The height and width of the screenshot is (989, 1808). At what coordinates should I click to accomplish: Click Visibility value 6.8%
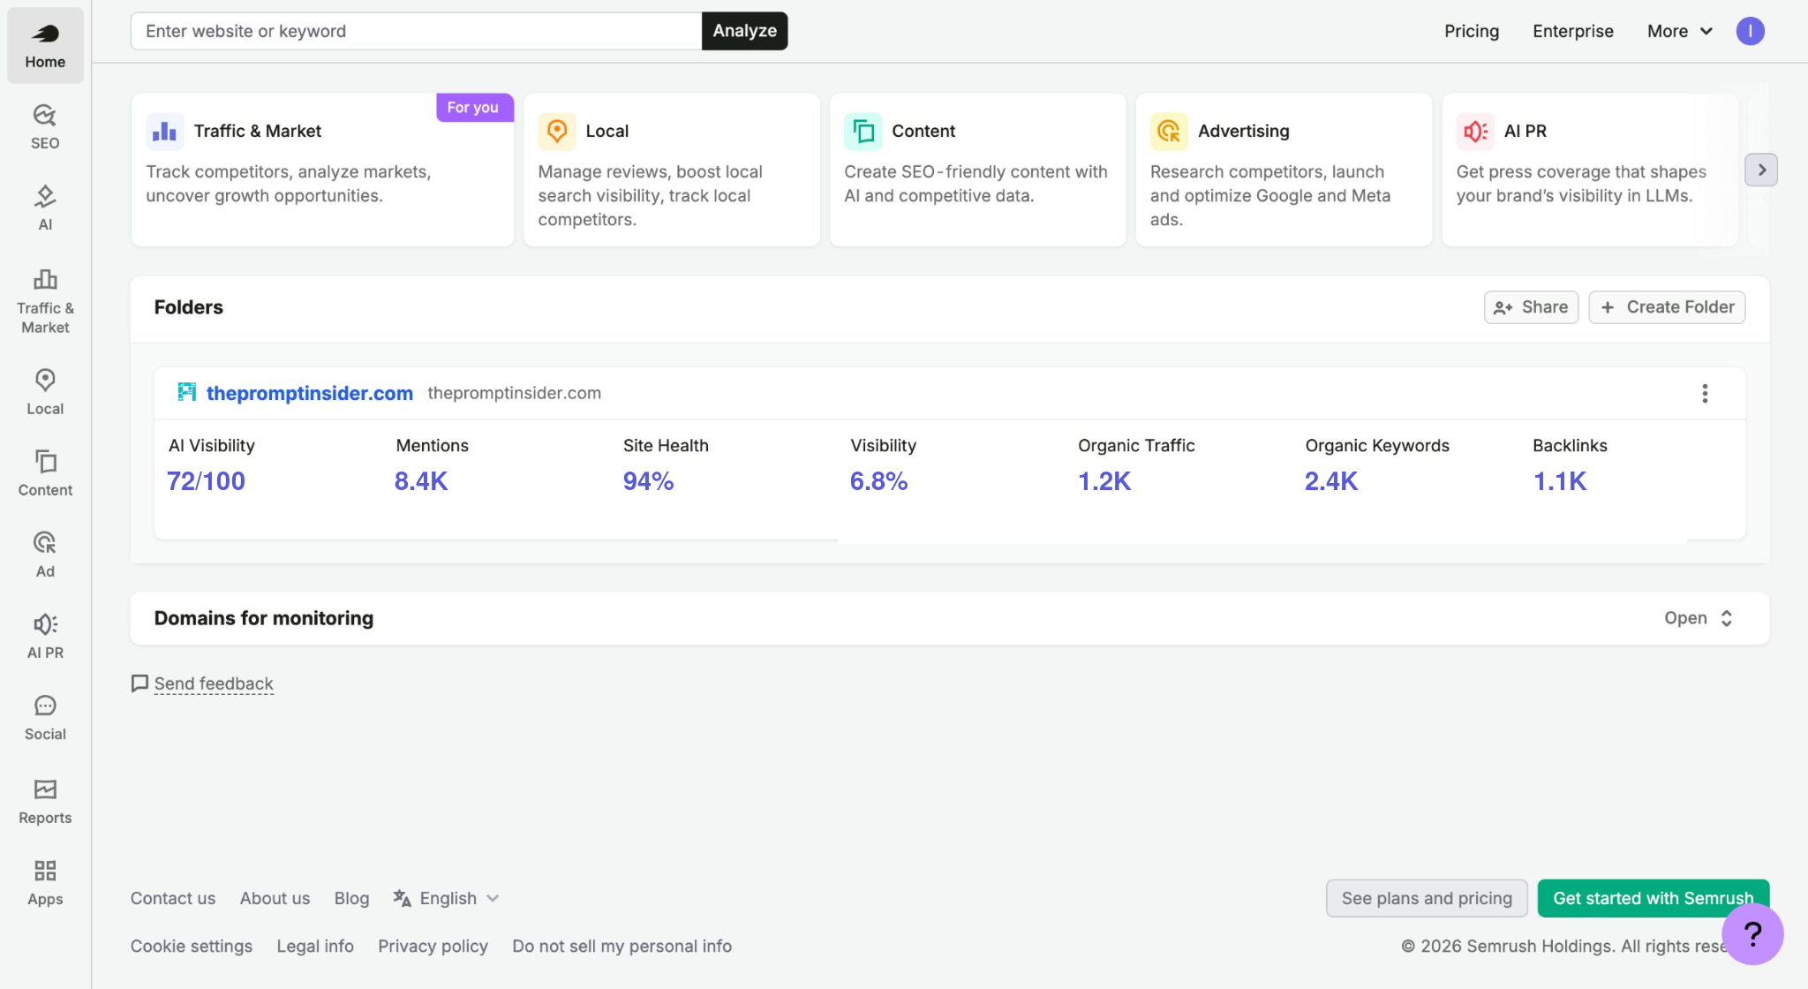878,481
